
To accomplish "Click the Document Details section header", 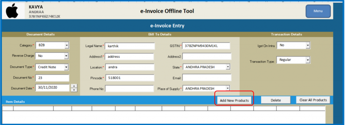I will click(x=41, y=34).
